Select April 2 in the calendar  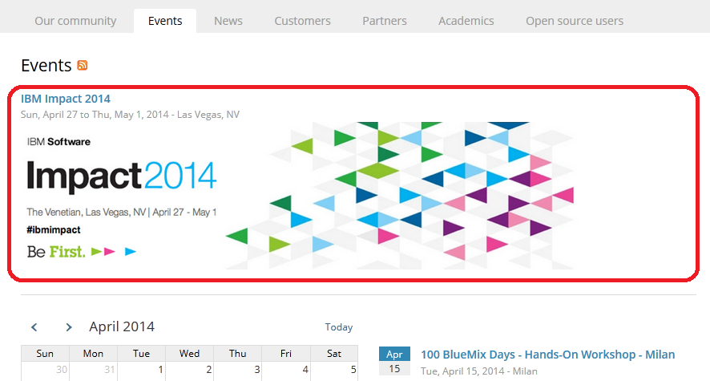pyautogui.click(x=190, y=371)
